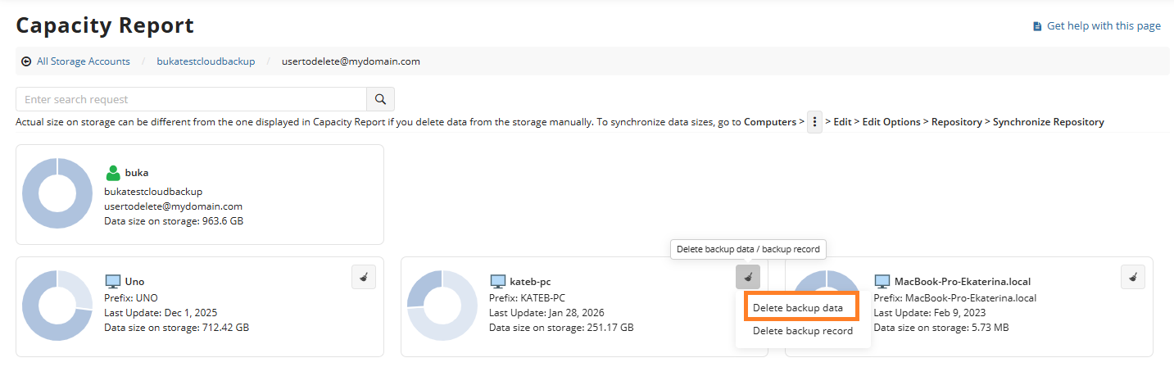
Task: Select Delete backup record menu entry
Action: [x=802, y=331]
